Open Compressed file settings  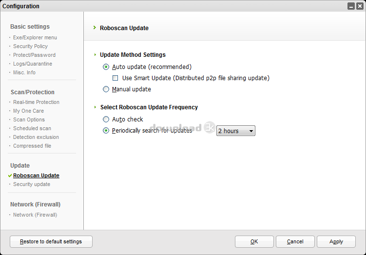(x=32, y=146)
